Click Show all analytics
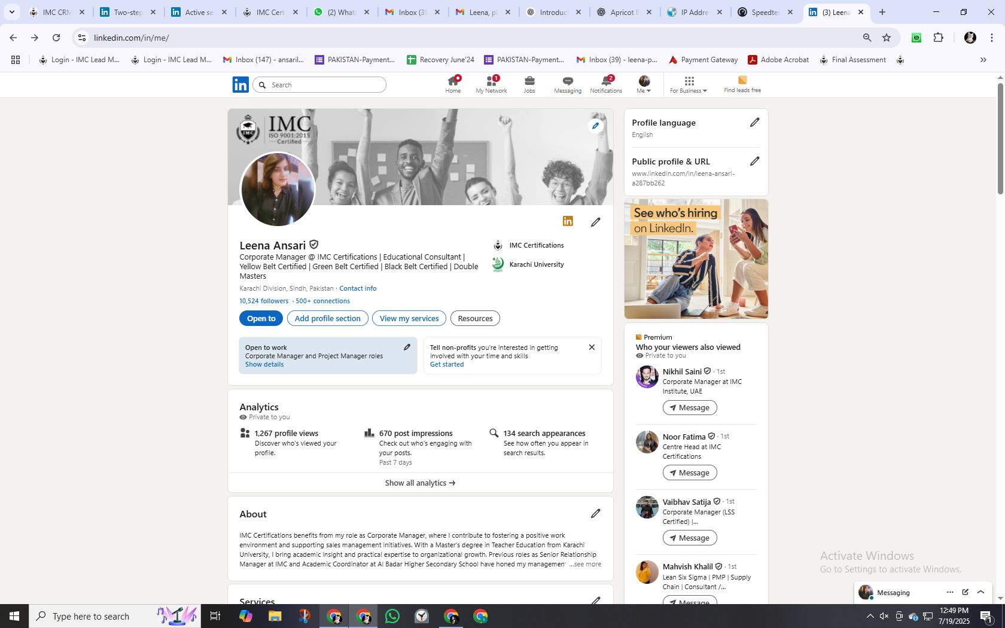 (420, 483)
